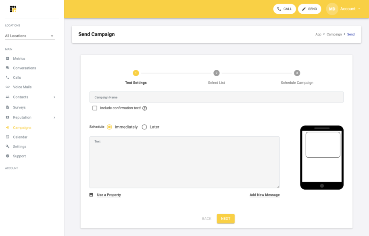369x236 pixels.
Task: Open Support in the sidebar menu
Action: (x=19, y=156)
